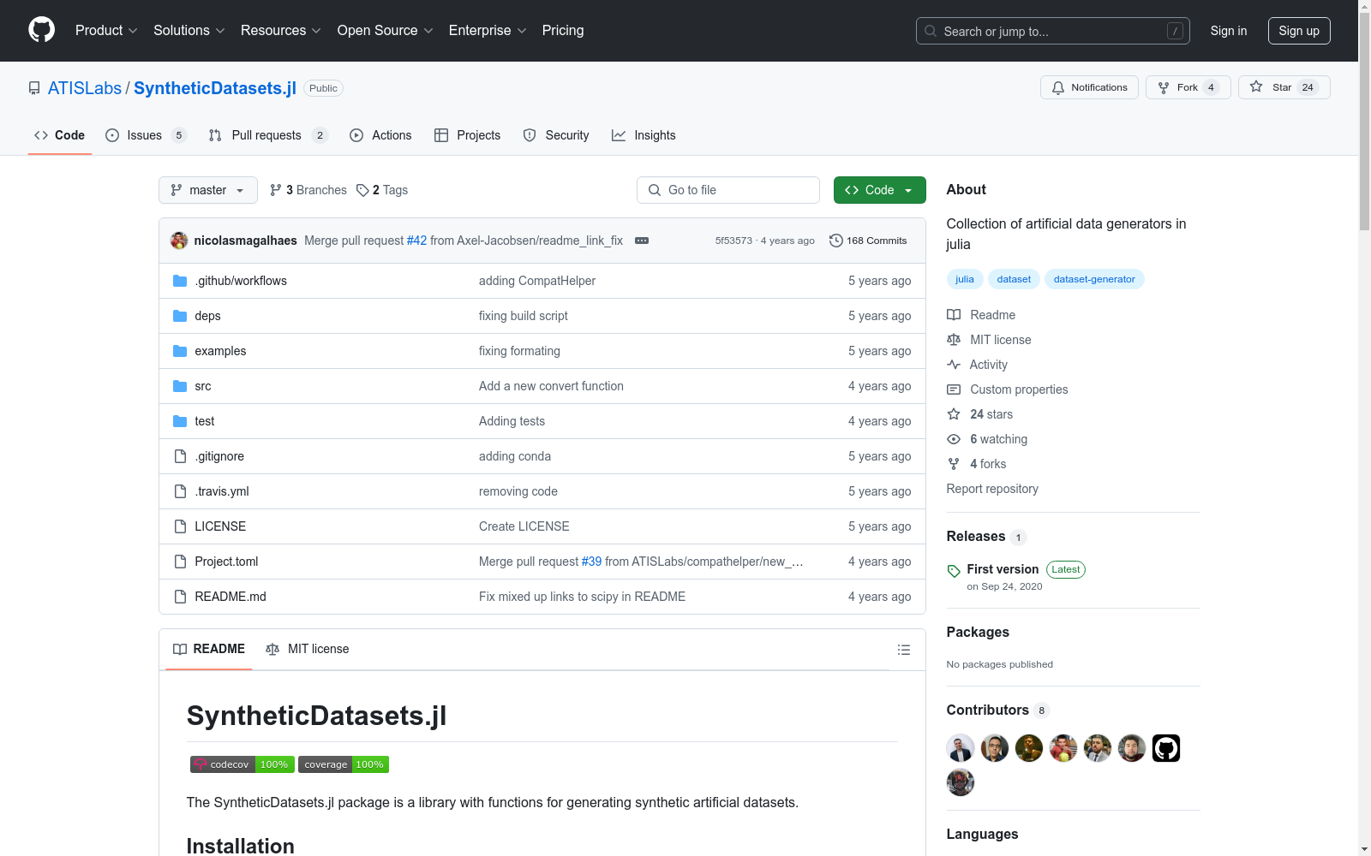The image size is (1371, 856).
Task: Click the Search or jump to field
Action: [x=1053, y=31]
